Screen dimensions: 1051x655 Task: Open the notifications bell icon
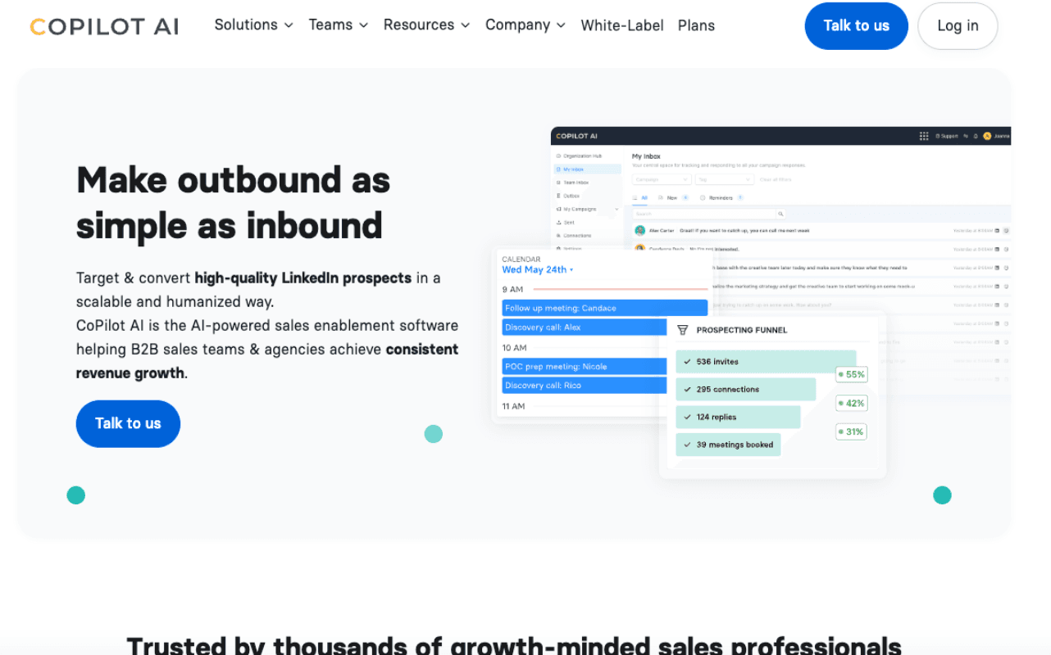coord(975,136)
